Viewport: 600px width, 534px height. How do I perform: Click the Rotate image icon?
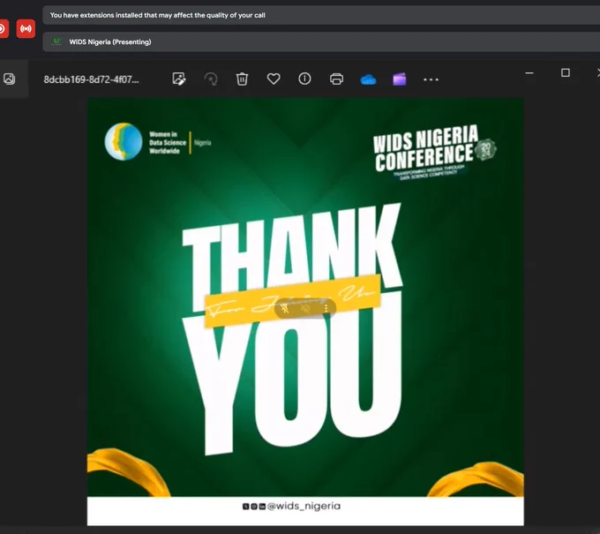tap(211, 79)
